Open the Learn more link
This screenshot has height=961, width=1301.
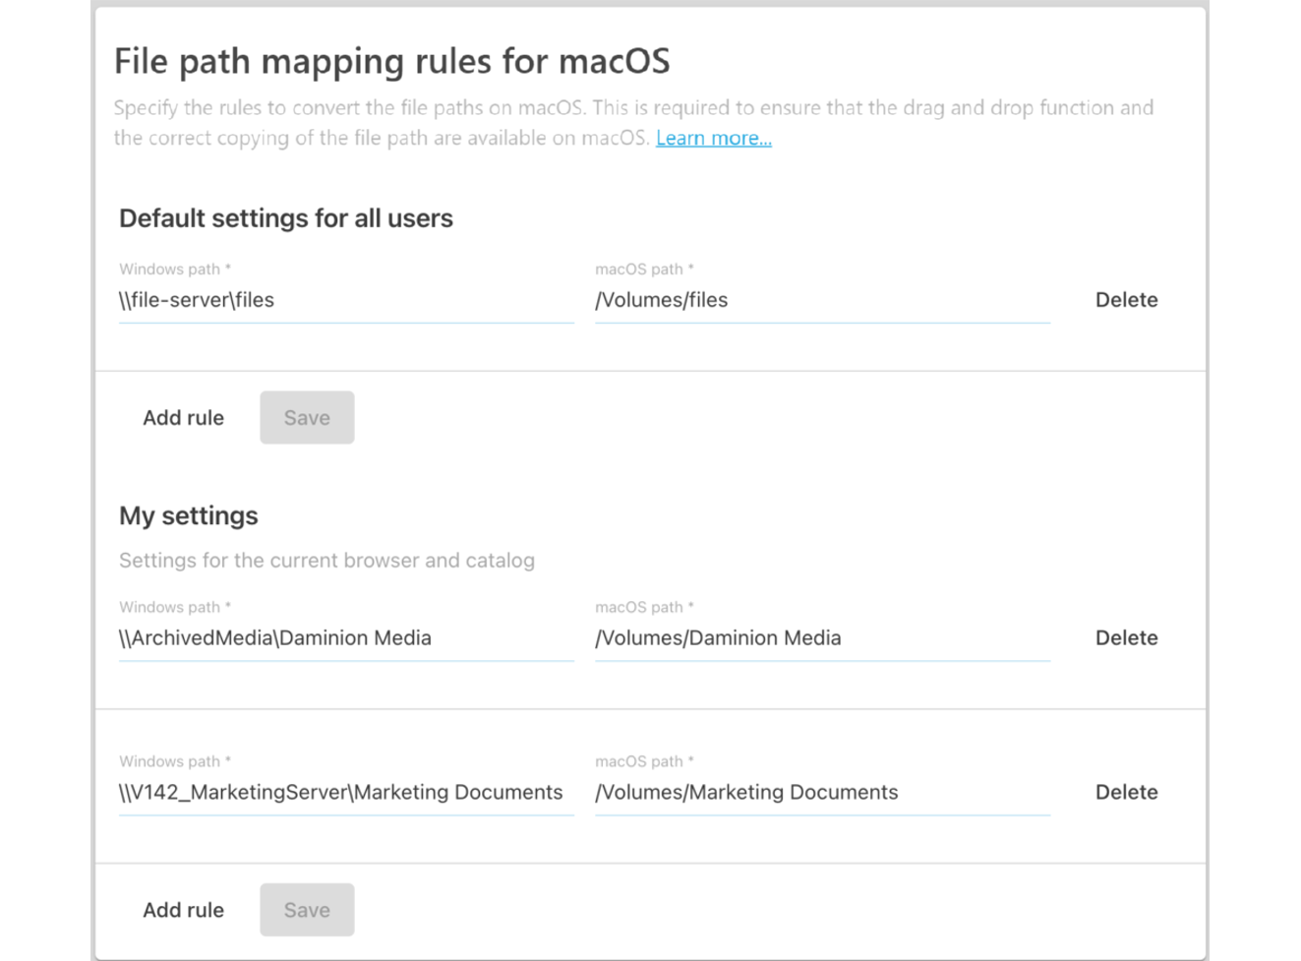(x=713, y=139)
